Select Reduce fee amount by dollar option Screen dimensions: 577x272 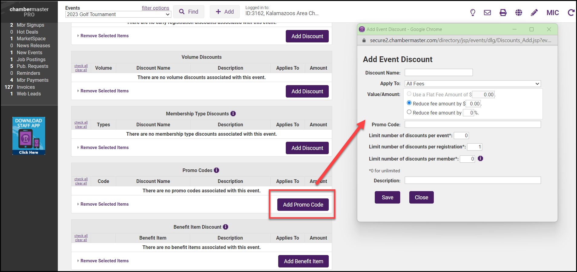[x=409, y=103]
